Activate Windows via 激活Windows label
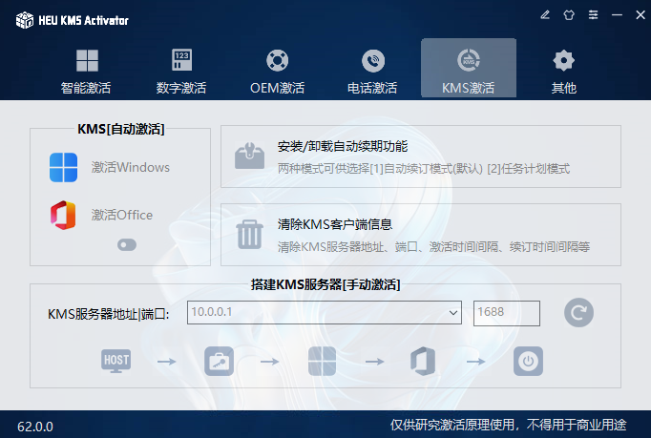The image size is (651, 438). (131, 167)
